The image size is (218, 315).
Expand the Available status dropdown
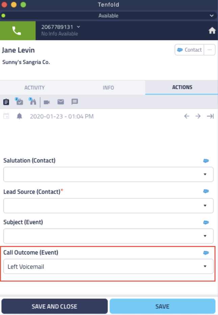coord(212,16)
